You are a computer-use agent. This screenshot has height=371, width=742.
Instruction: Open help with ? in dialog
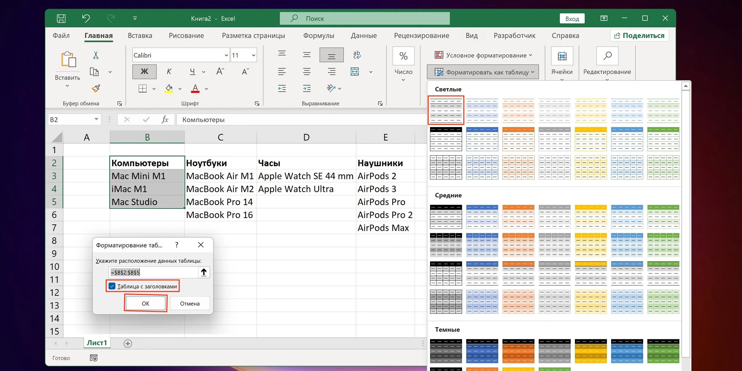[177, 245]
